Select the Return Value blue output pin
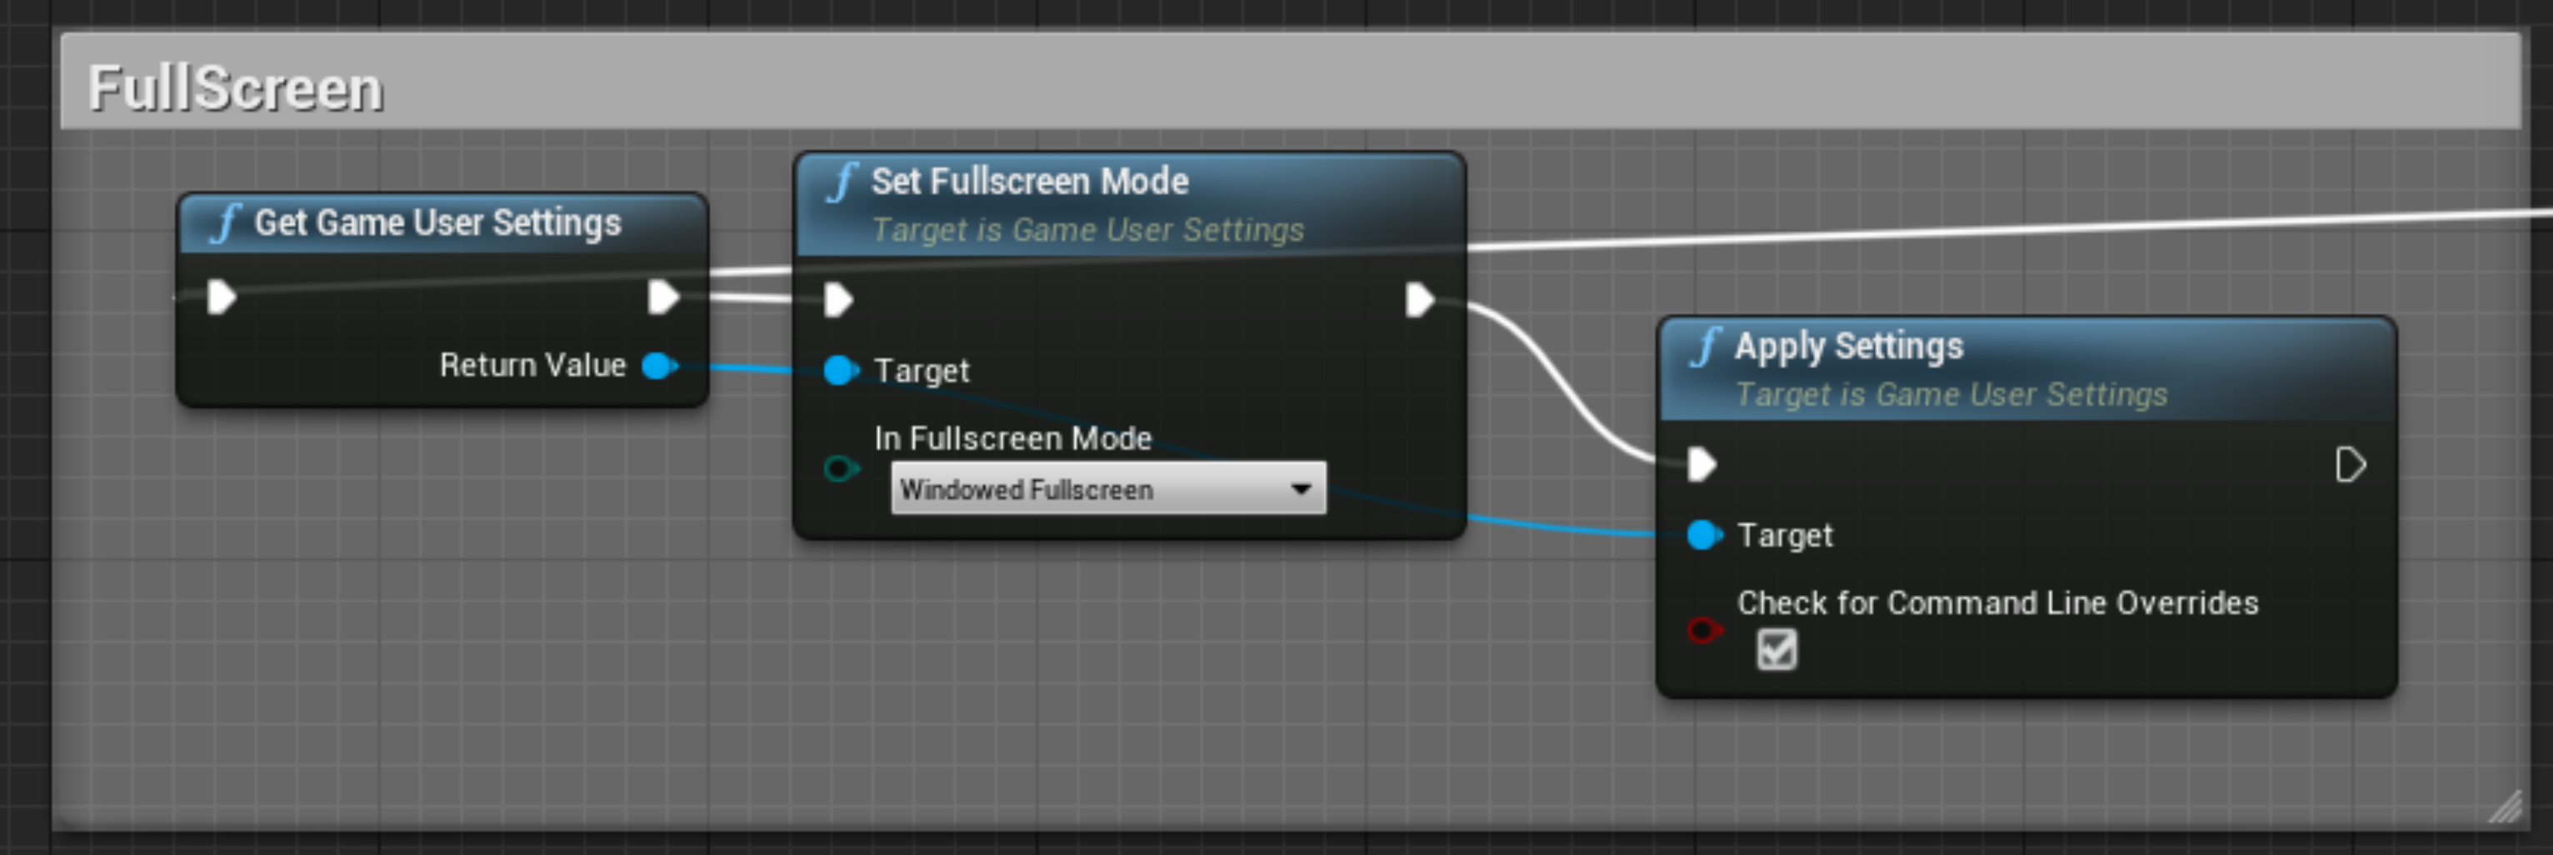Viewport: 2553px width, 855px height. (659, 367)
